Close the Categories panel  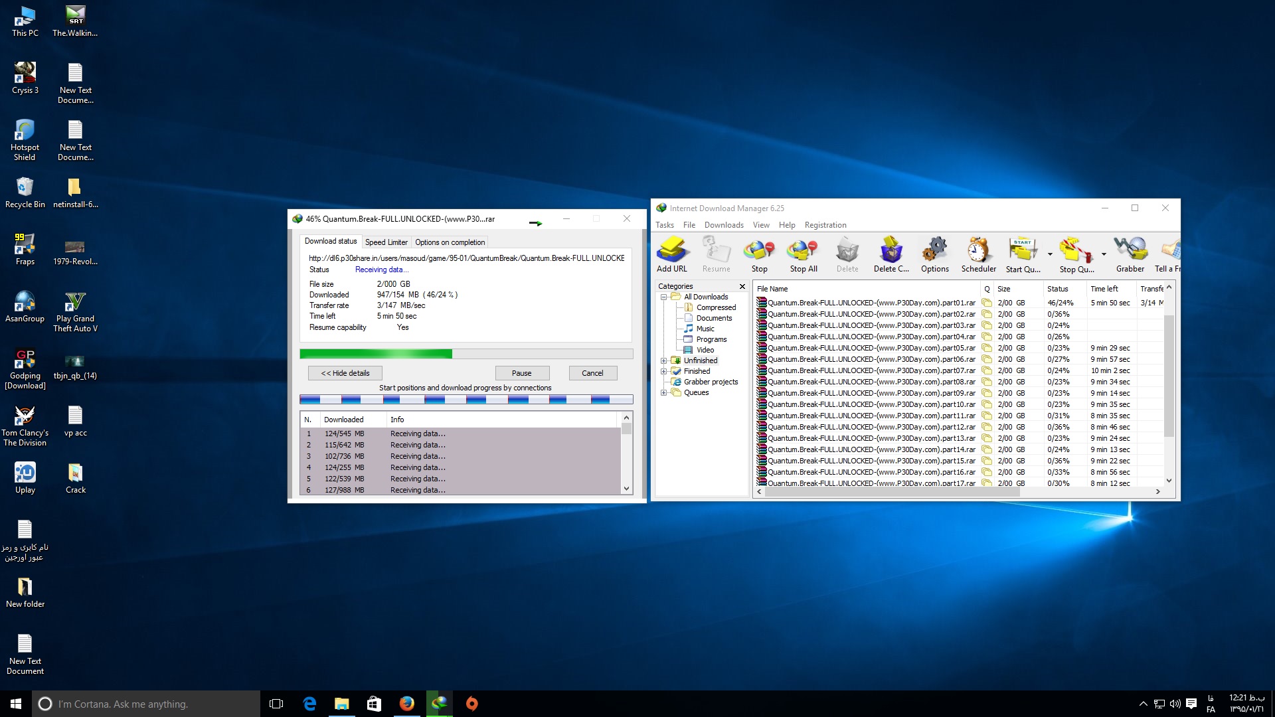(742, 286)
